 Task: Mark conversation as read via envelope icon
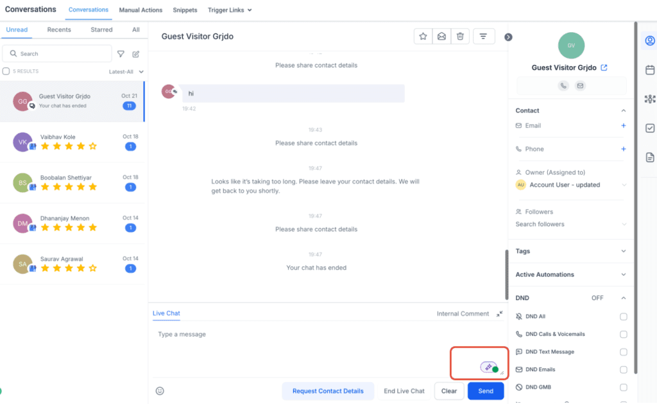pos(441,37)
